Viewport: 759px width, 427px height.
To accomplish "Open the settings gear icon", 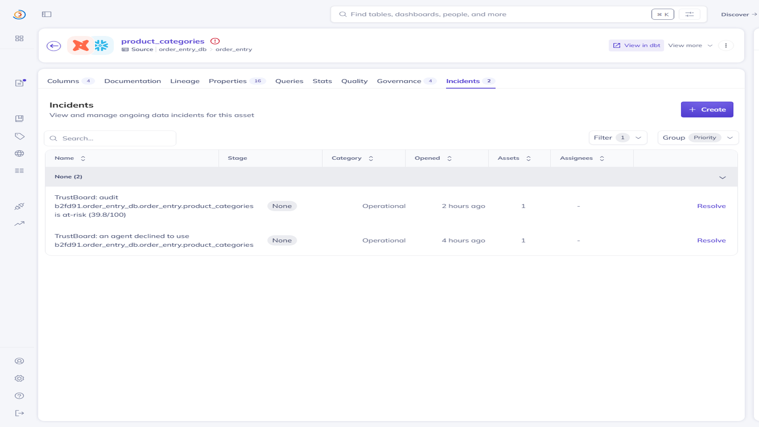I will tap(19, 378).
